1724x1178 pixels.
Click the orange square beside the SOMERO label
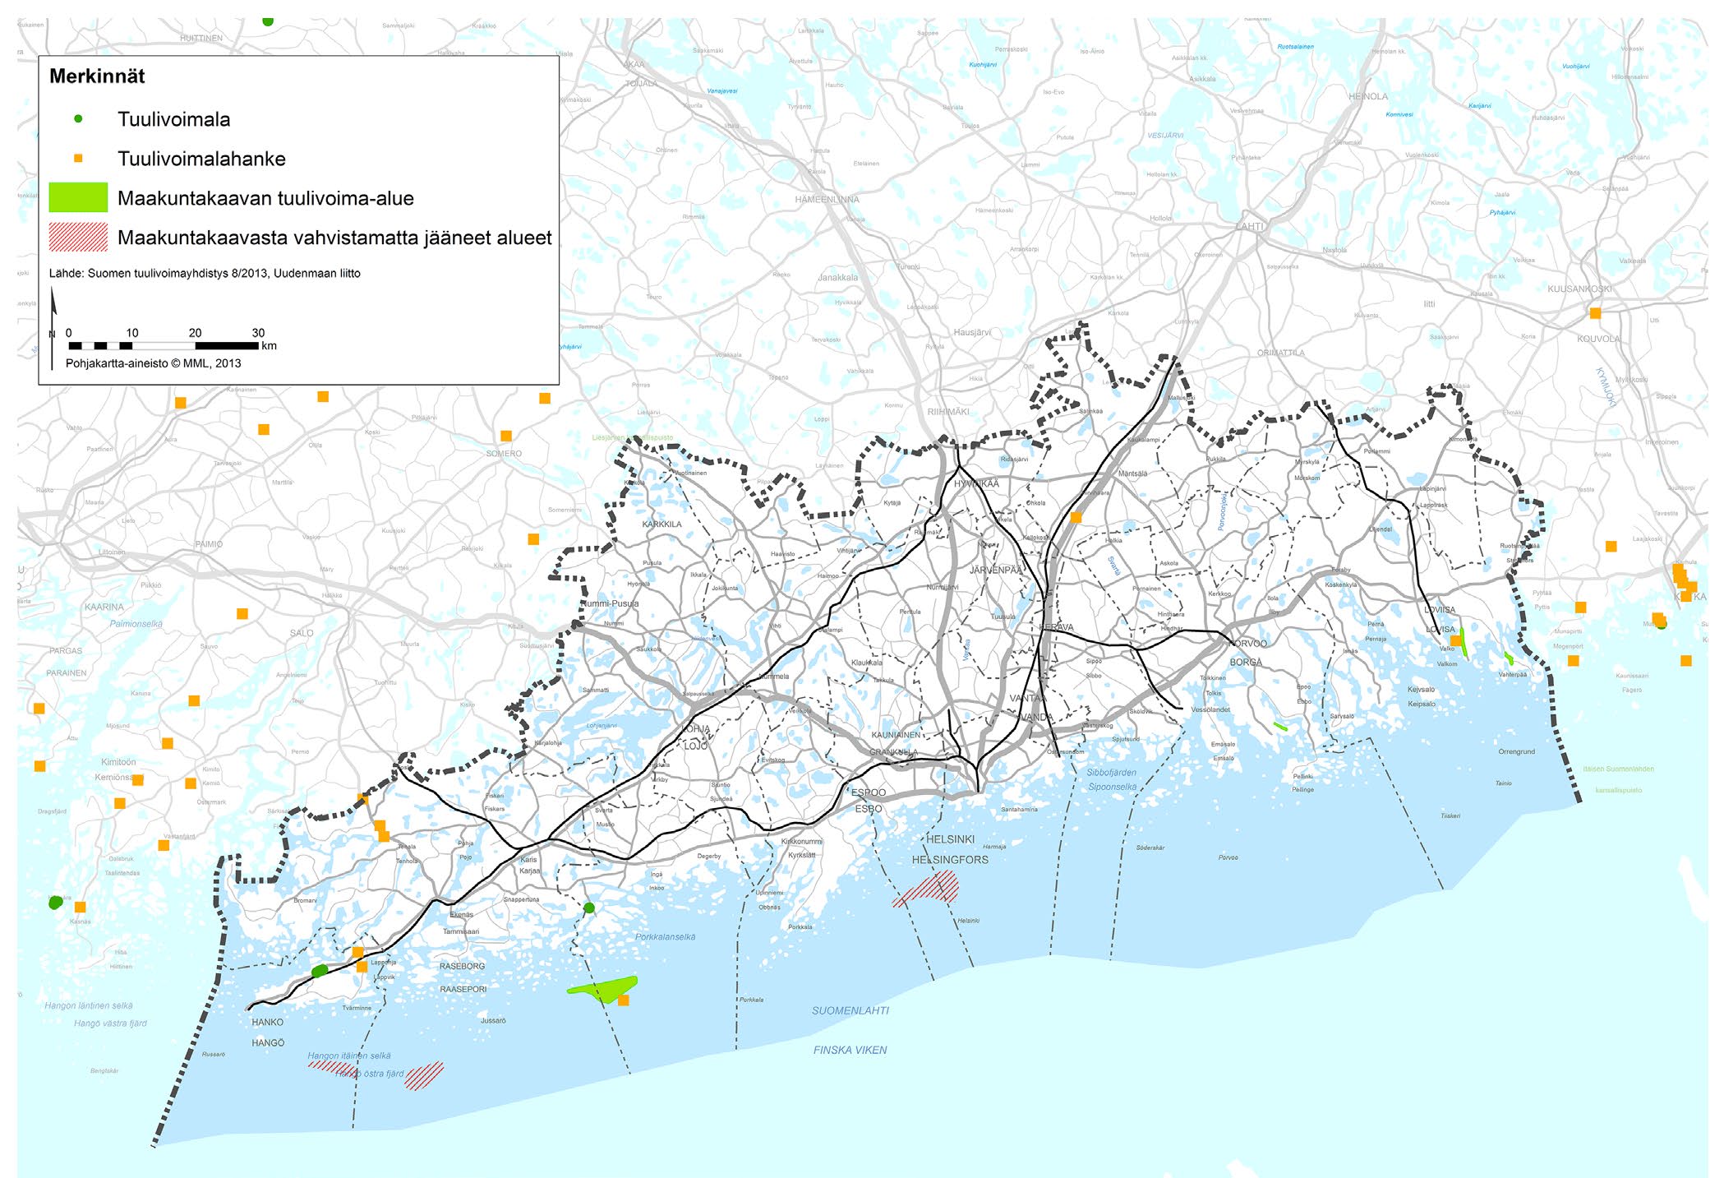[506, 436]
